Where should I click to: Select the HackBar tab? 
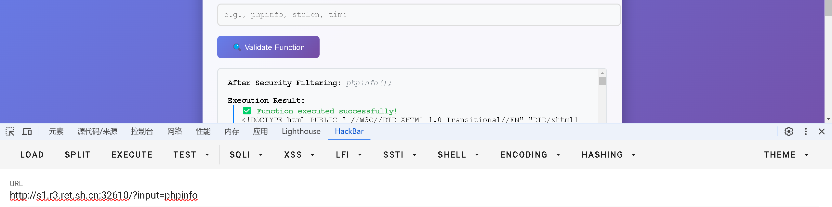coord(349,131)
